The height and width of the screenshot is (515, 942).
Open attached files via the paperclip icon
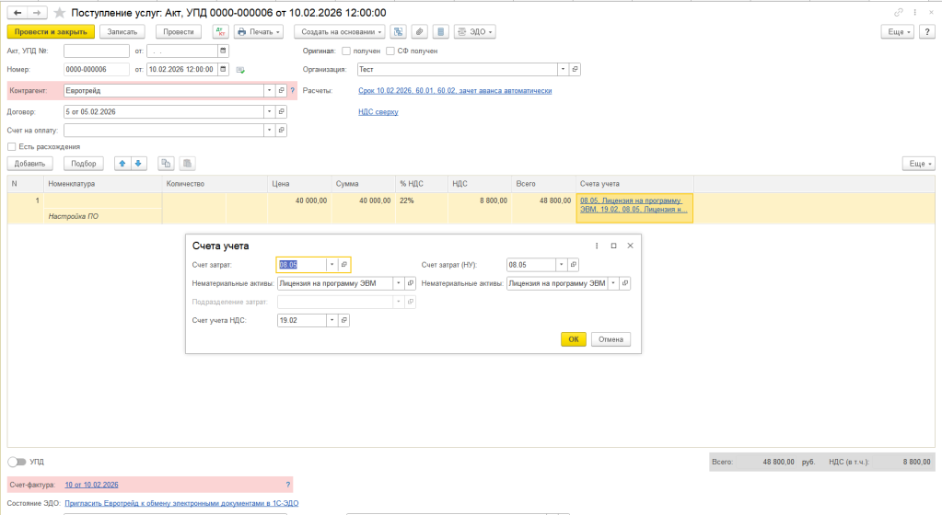419,32
